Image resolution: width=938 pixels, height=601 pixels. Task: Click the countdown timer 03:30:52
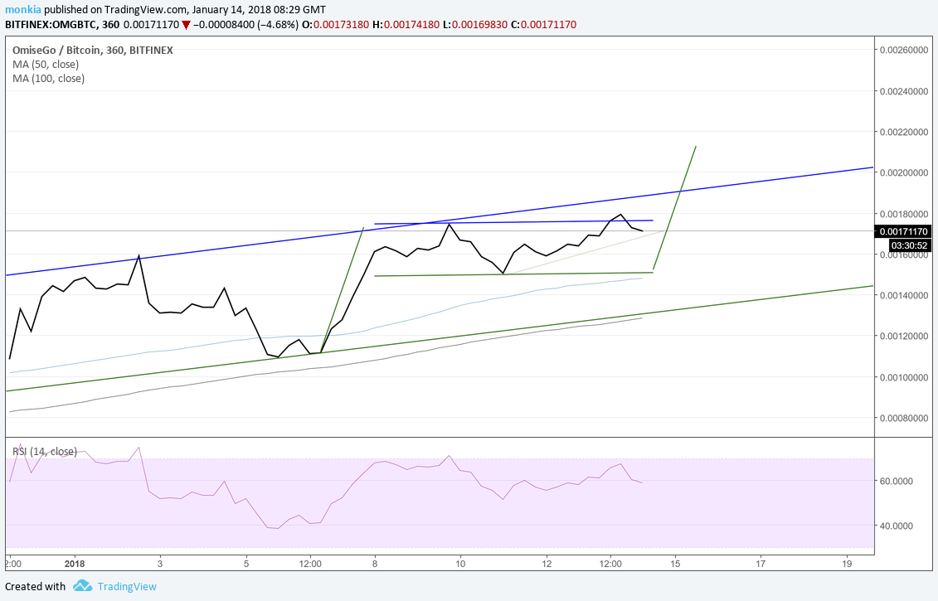point(909,245)
